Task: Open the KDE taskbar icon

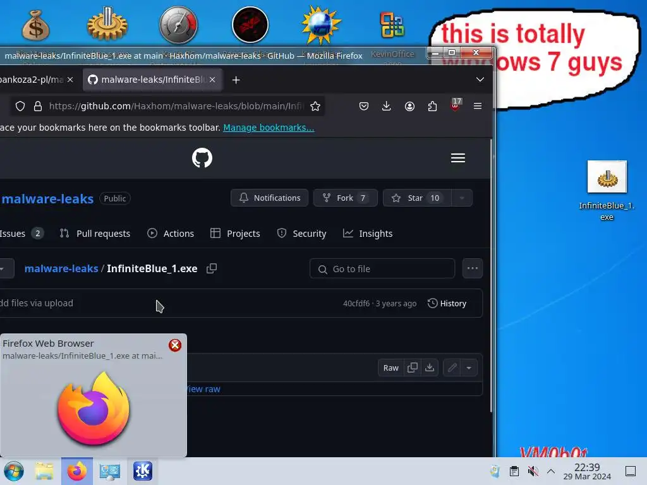Action: pyautogui.click(x=143, y=471)
